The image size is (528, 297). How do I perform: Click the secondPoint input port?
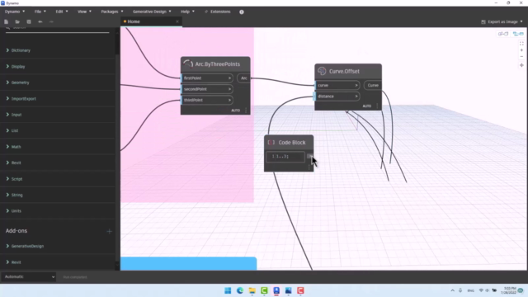point(207,89)
